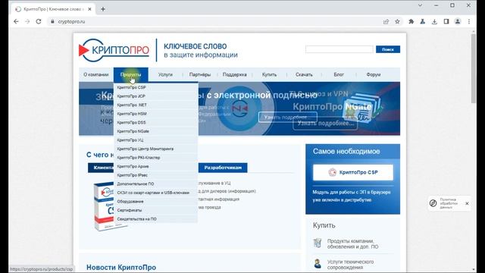This screenshot has width=485, height=273.
Task: Open the Скачать menu item
Action: [304, 74]
